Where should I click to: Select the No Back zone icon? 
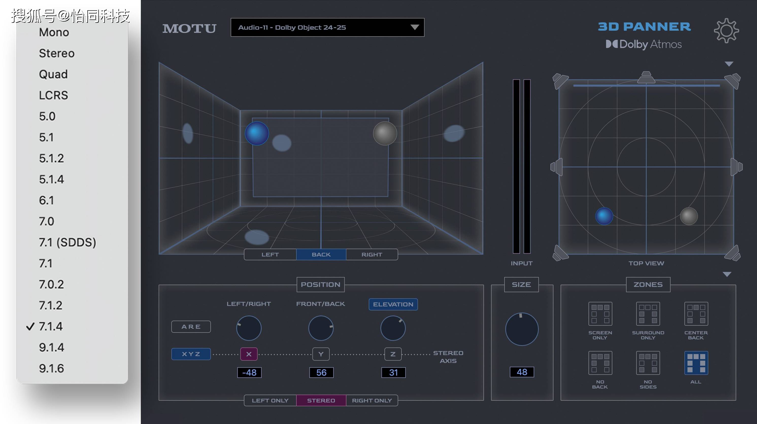click(600, 363)
